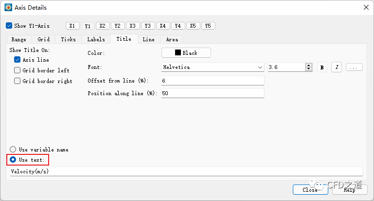The width and height of the screenshot is (374, 201).
Task: Toggle bold font style button
Action: (321, 67)
